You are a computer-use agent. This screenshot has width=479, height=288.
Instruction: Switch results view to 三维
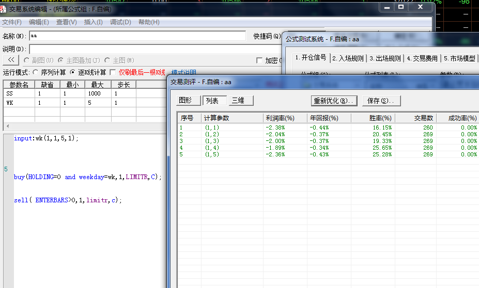(x=238, y=101)
